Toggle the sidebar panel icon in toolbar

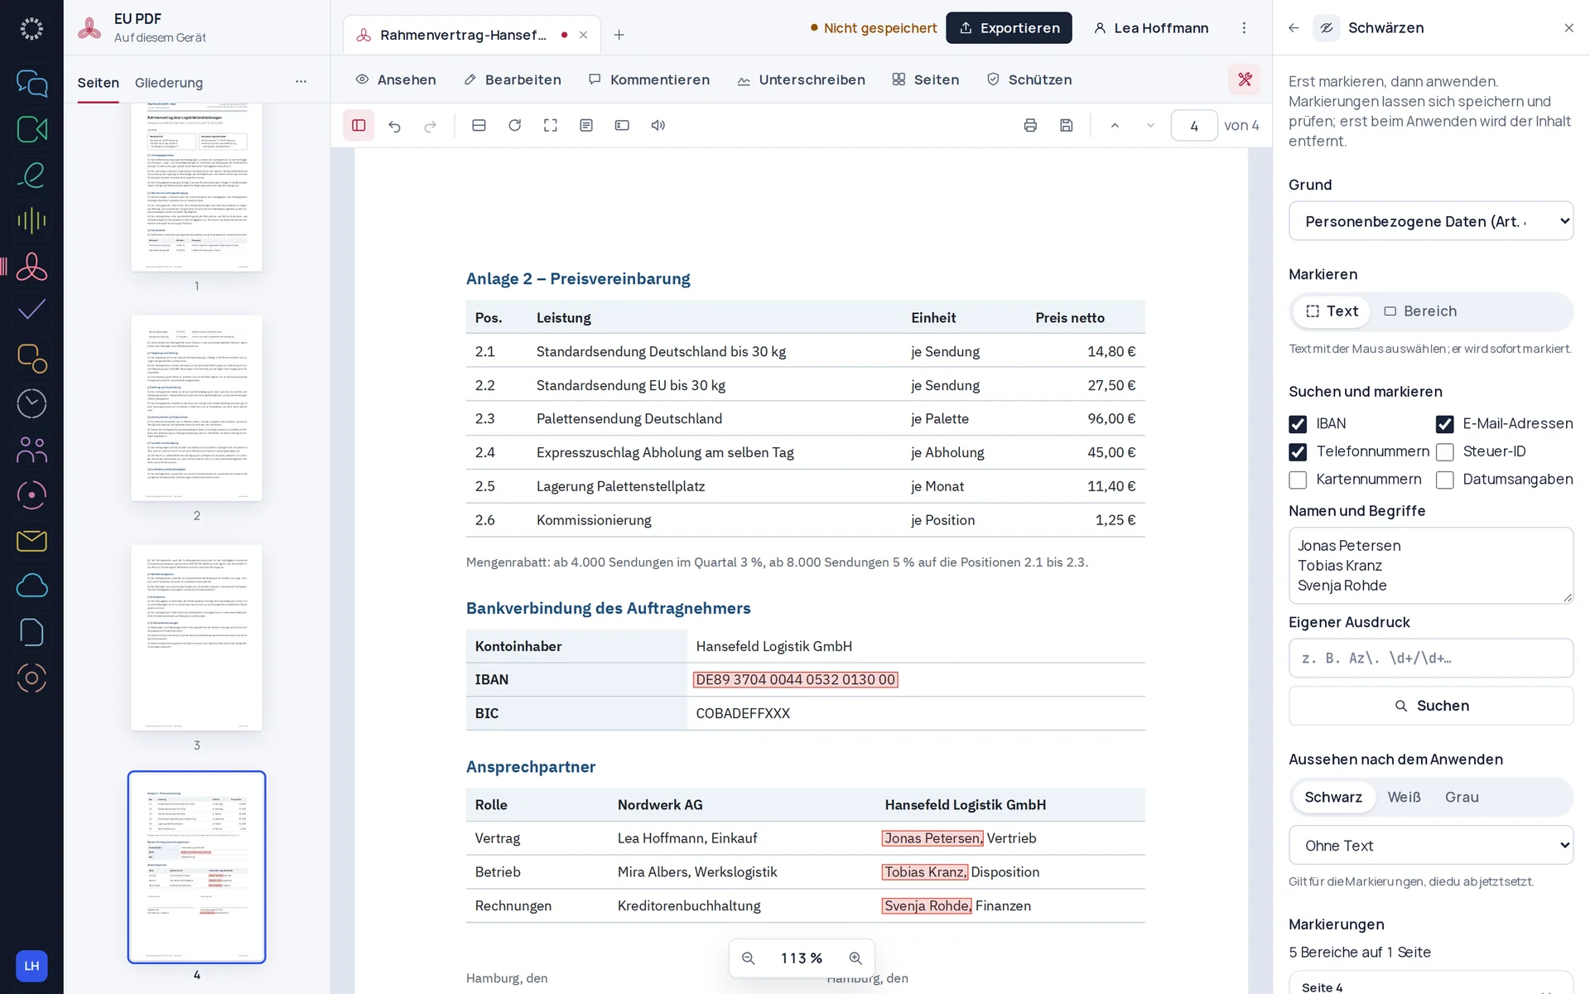click(359, 125)
